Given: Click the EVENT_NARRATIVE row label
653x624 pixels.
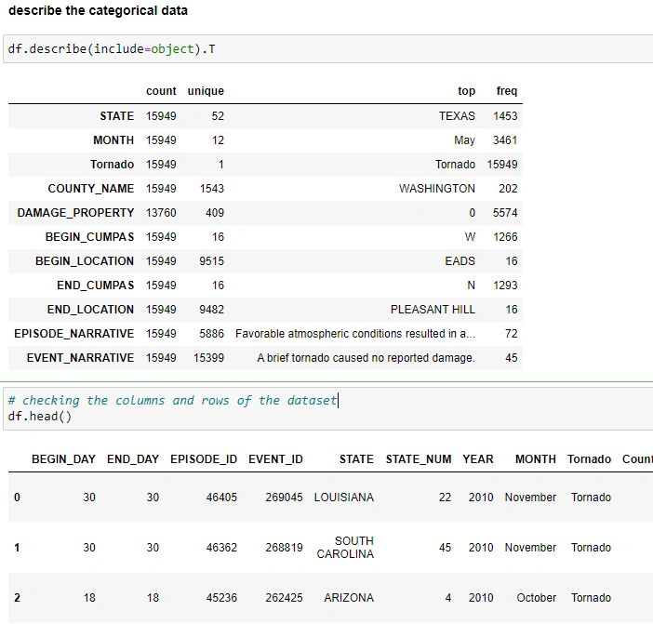Looking at the screenshot, I should tap(80, 358).
